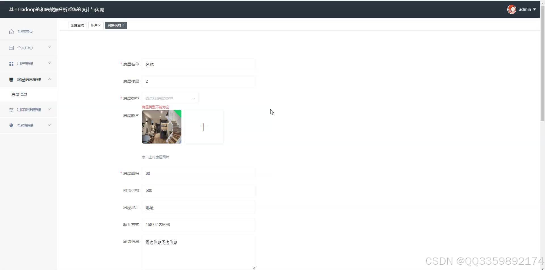Click the sliders icon beside 租房数据管理

click(x=11, y=110)
